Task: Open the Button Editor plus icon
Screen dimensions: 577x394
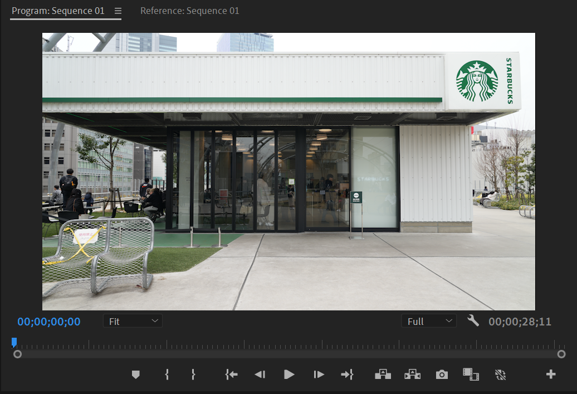Action: tap(551, 374)
